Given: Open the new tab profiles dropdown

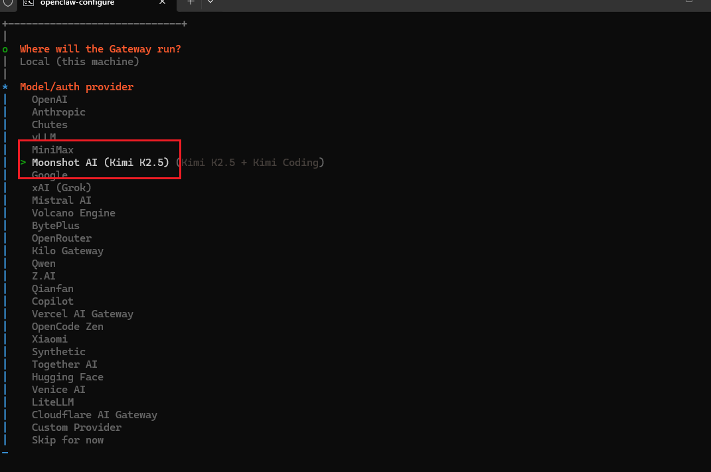Looking at the screenshot, I should click(210, 2).
